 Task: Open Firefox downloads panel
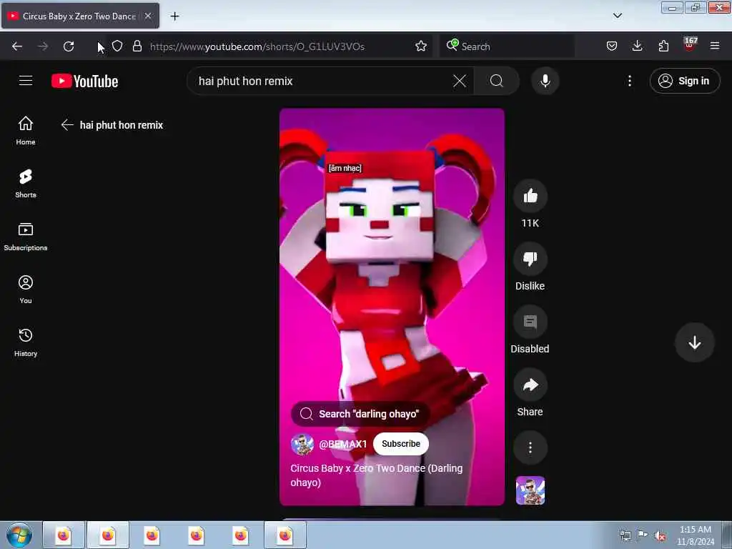[x=637, y=46]
